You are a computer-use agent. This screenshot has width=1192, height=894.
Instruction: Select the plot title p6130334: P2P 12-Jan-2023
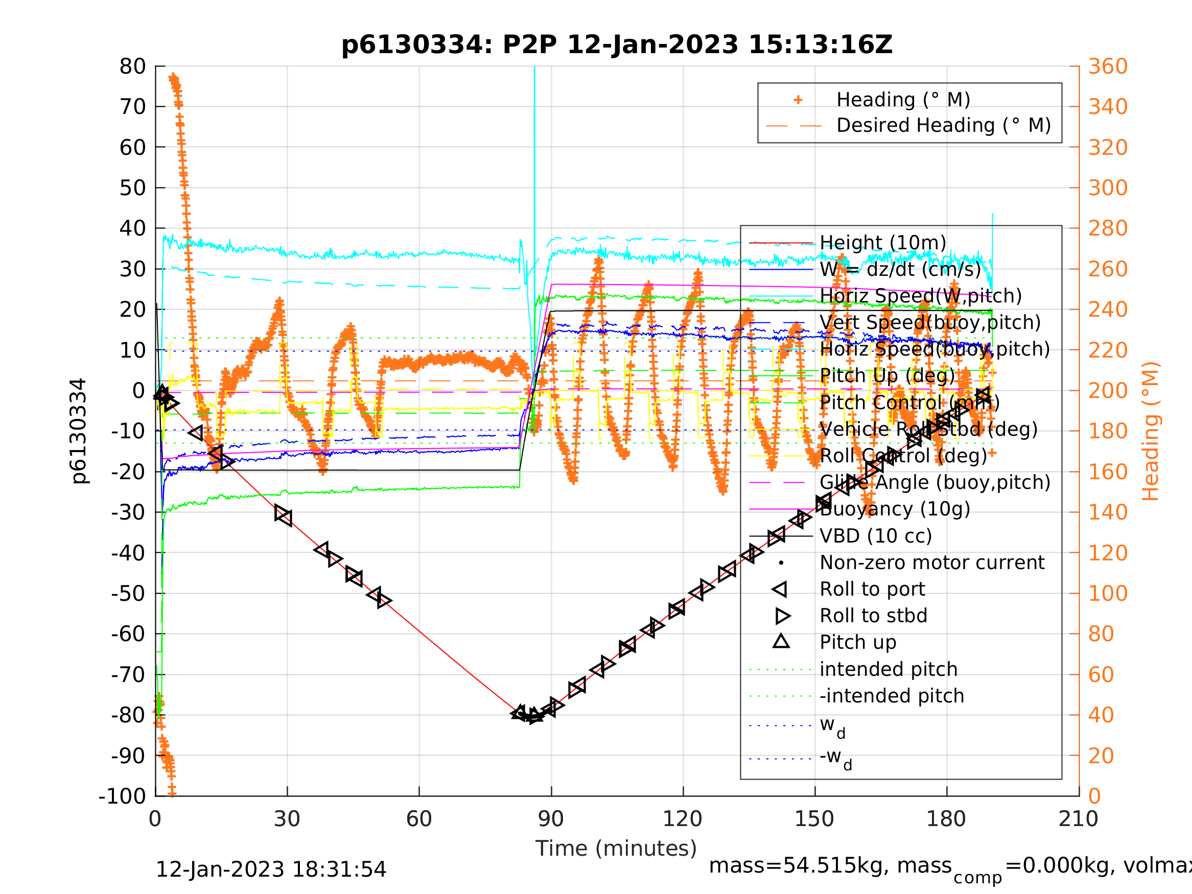[x=617, y=45]
